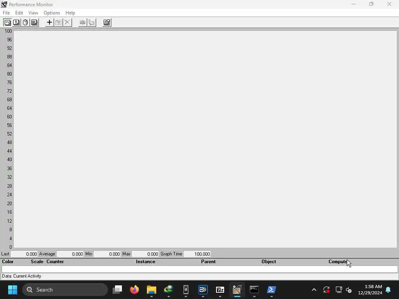Open the Log view cylinder icon
399x299 pixels.
tap(25, 22)
